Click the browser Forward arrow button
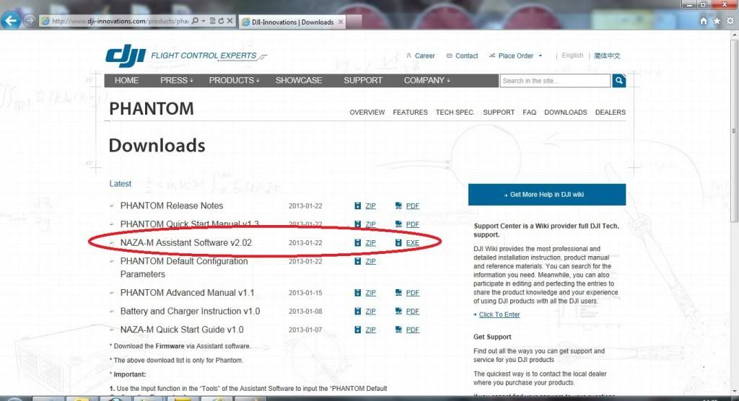The image size is (739, 401). click(x=29, y=21)
